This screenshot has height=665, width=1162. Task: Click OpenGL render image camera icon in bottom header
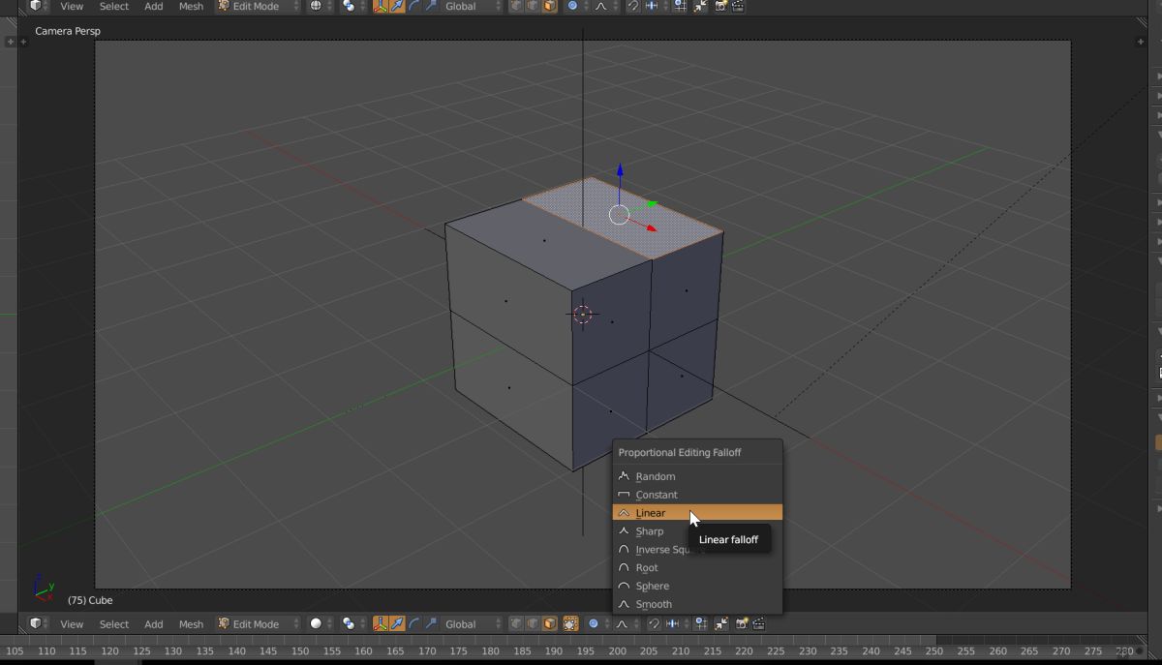point(742,624)
